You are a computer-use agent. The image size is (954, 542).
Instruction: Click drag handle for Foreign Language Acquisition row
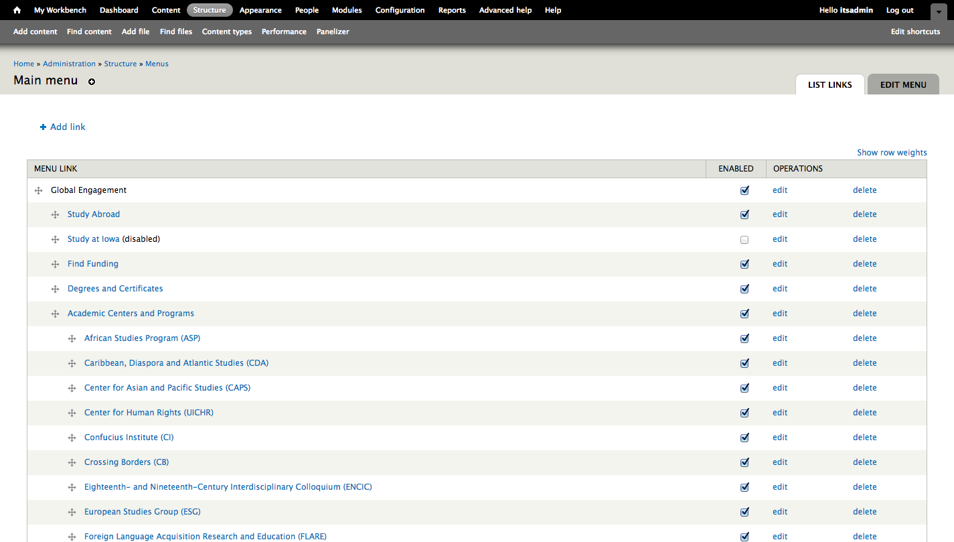click(x=72, y=537)
